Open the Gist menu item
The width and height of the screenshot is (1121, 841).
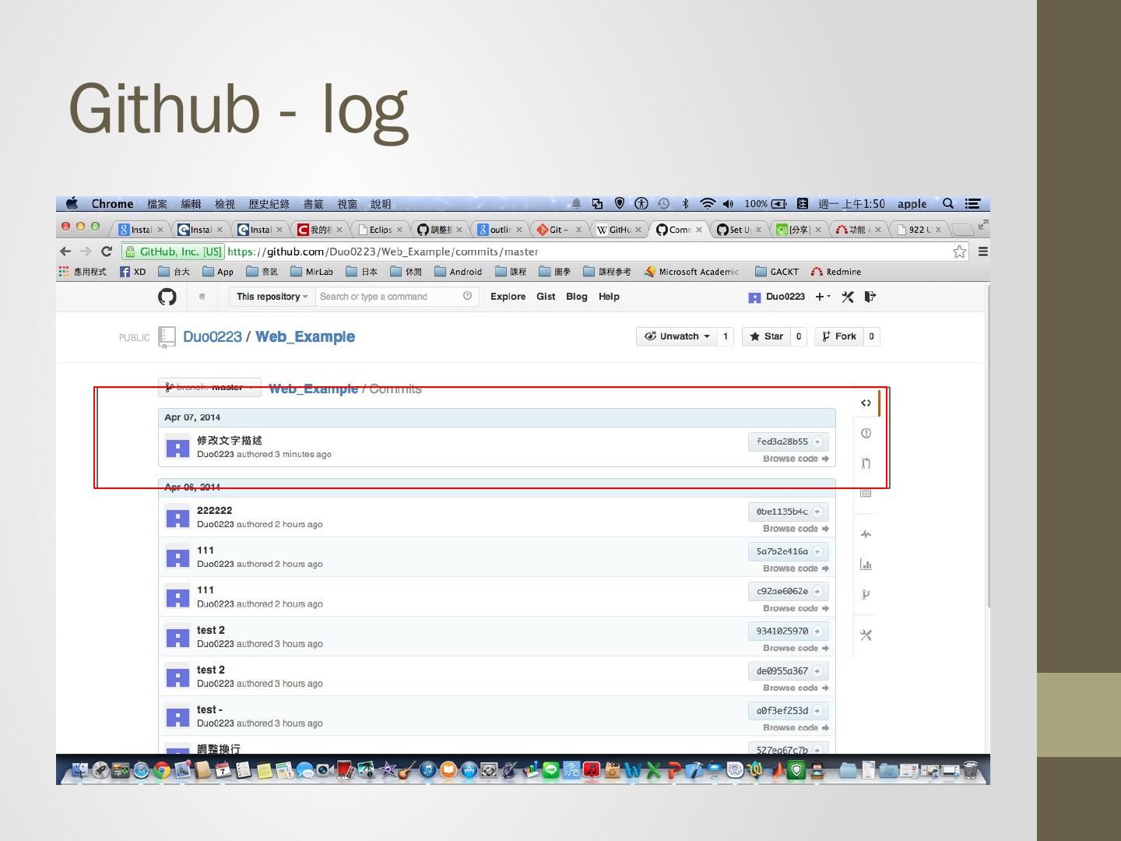tap(546, 297)
